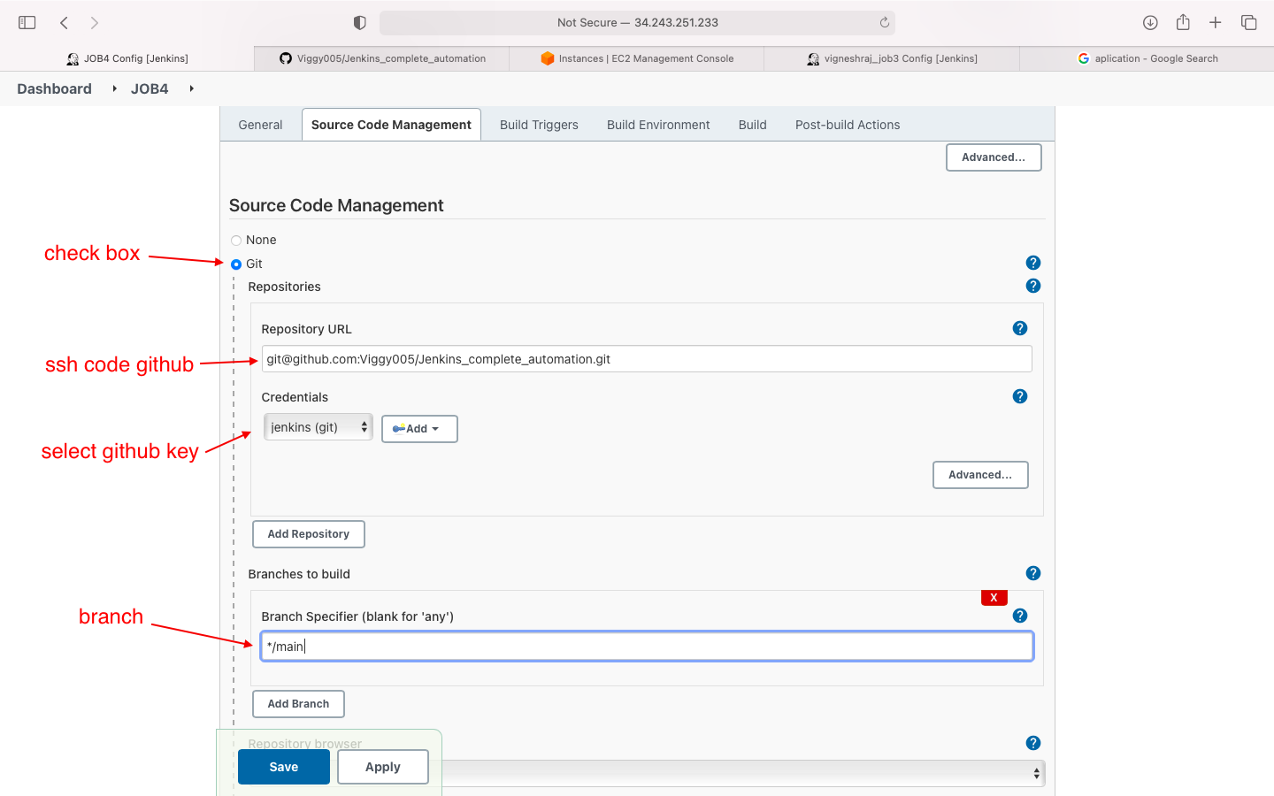Open the Safari downloads icon
The width and height of the screenshot is (1274, 796).
coord(1150,23)
